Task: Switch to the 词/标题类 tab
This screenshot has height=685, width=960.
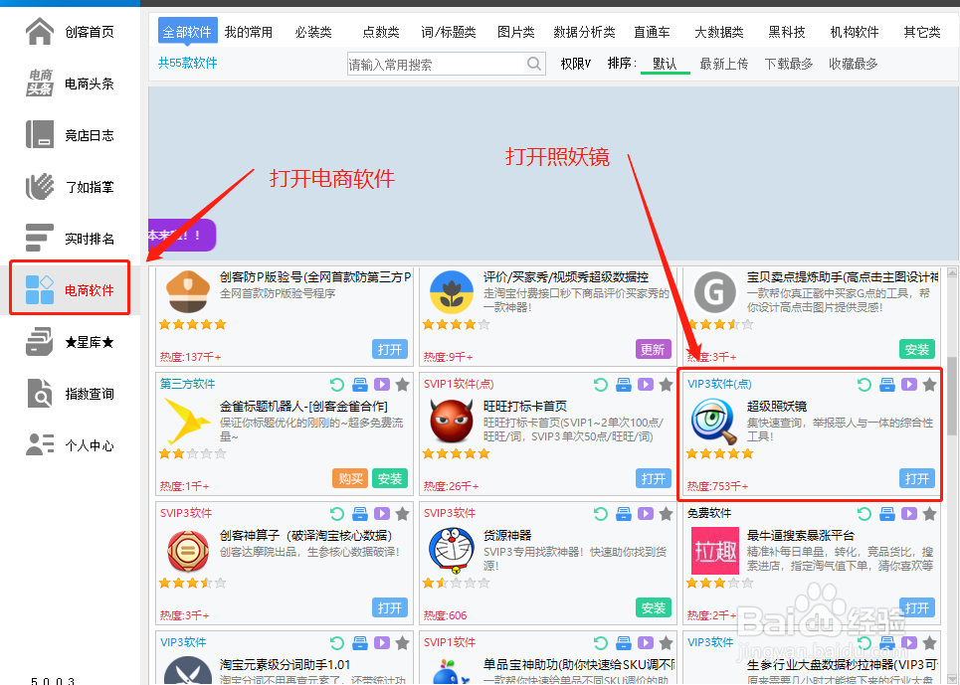Action: tap(448, 32)
